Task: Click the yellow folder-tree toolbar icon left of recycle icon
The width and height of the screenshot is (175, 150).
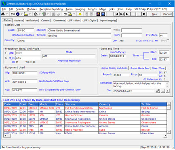Action: [x=26, y=14]
